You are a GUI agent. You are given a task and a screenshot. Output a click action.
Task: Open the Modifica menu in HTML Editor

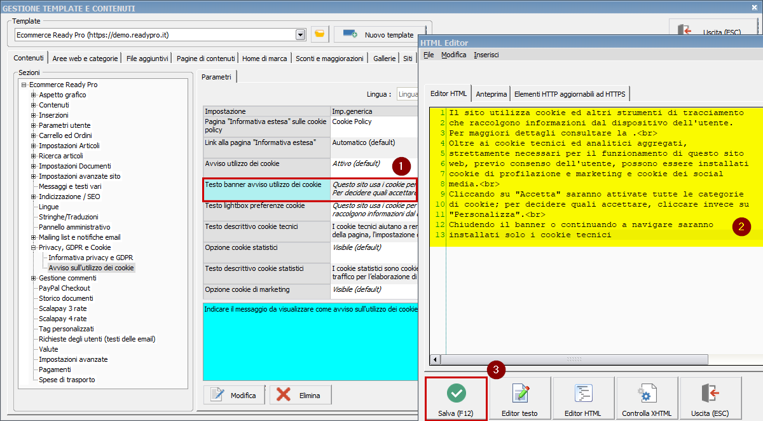pos(454,55)
